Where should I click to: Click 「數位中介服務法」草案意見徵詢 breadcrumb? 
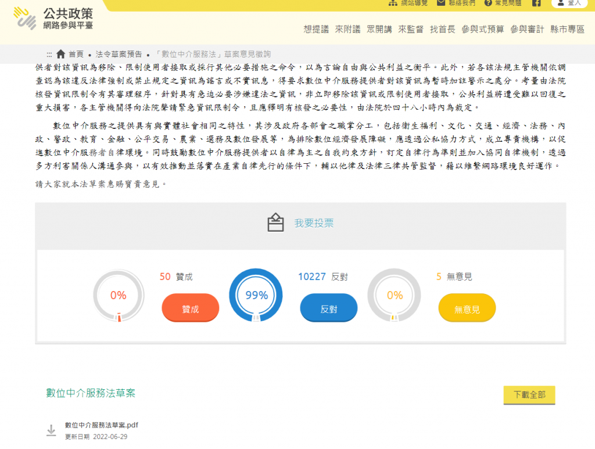pos(213,54)
